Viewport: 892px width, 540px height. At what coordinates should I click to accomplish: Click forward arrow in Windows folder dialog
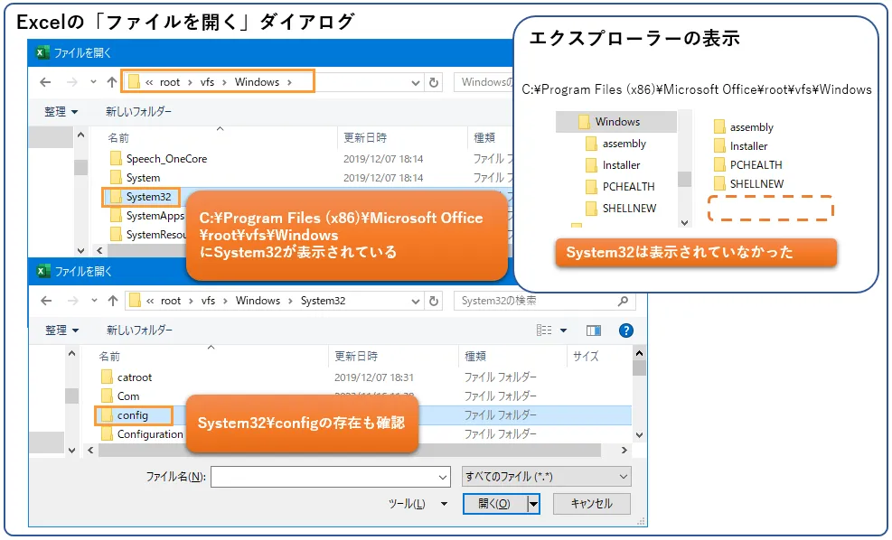point(71,82)
